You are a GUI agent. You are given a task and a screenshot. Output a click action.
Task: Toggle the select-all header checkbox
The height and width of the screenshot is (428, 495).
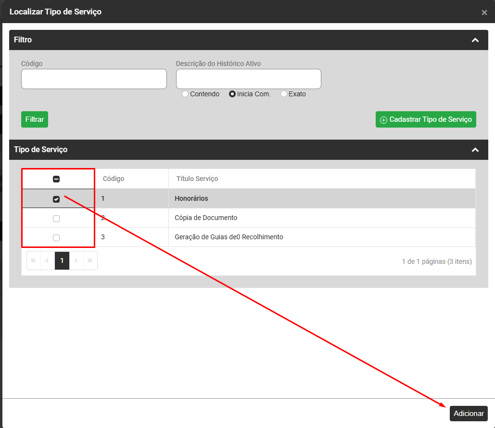[56, 179]
